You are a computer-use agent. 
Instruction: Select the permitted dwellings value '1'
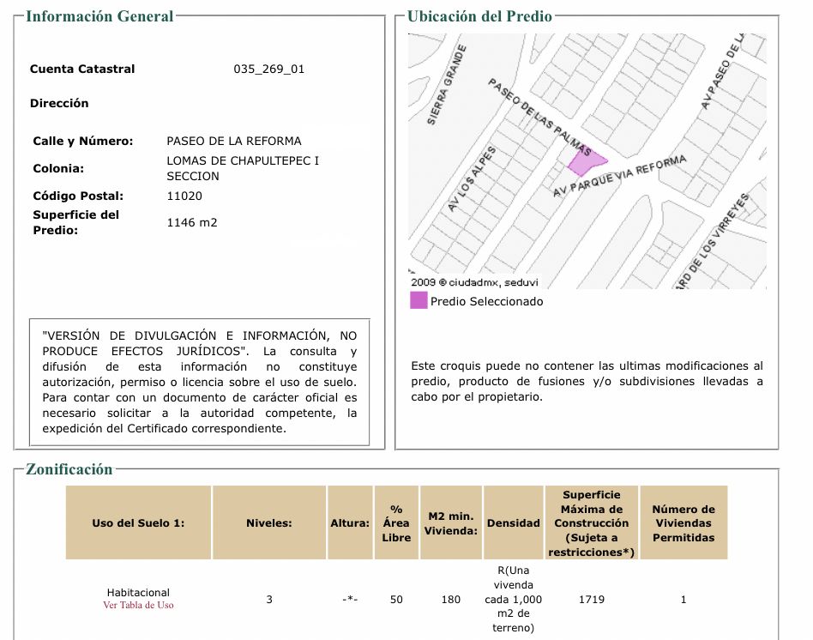[x=684, y=600]
